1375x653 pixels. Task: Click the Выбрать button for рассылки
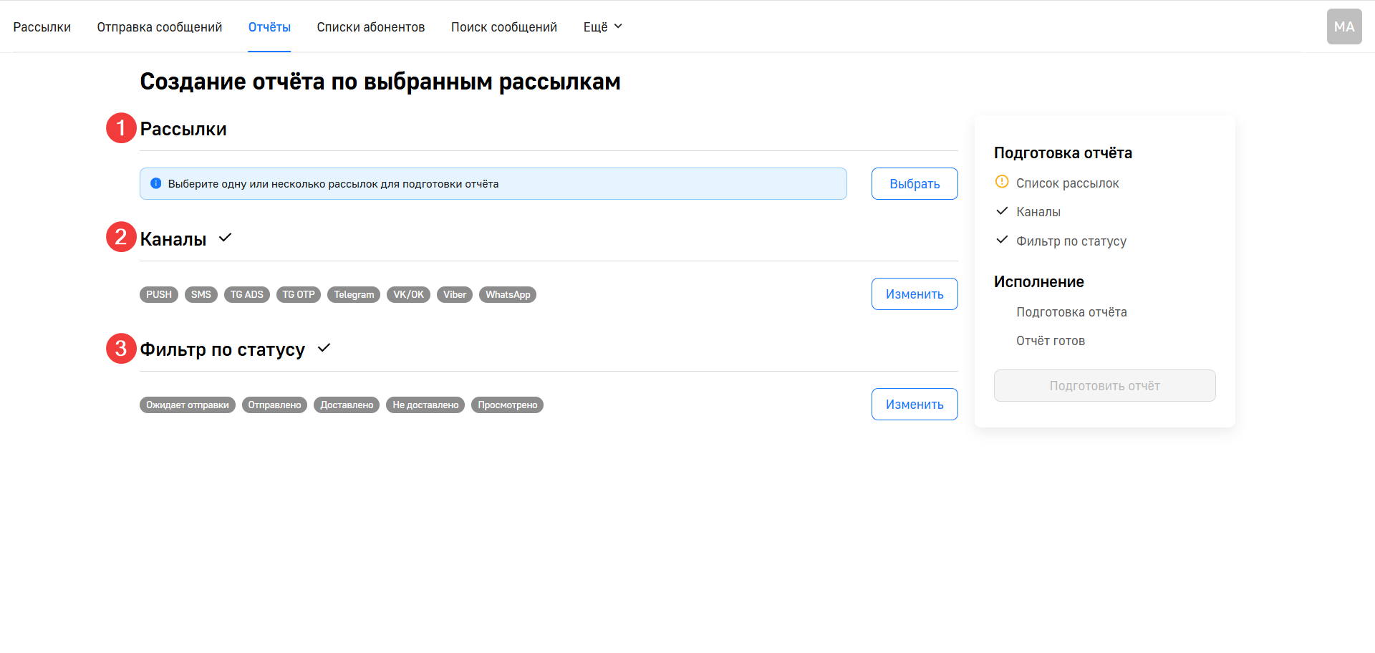915,183
